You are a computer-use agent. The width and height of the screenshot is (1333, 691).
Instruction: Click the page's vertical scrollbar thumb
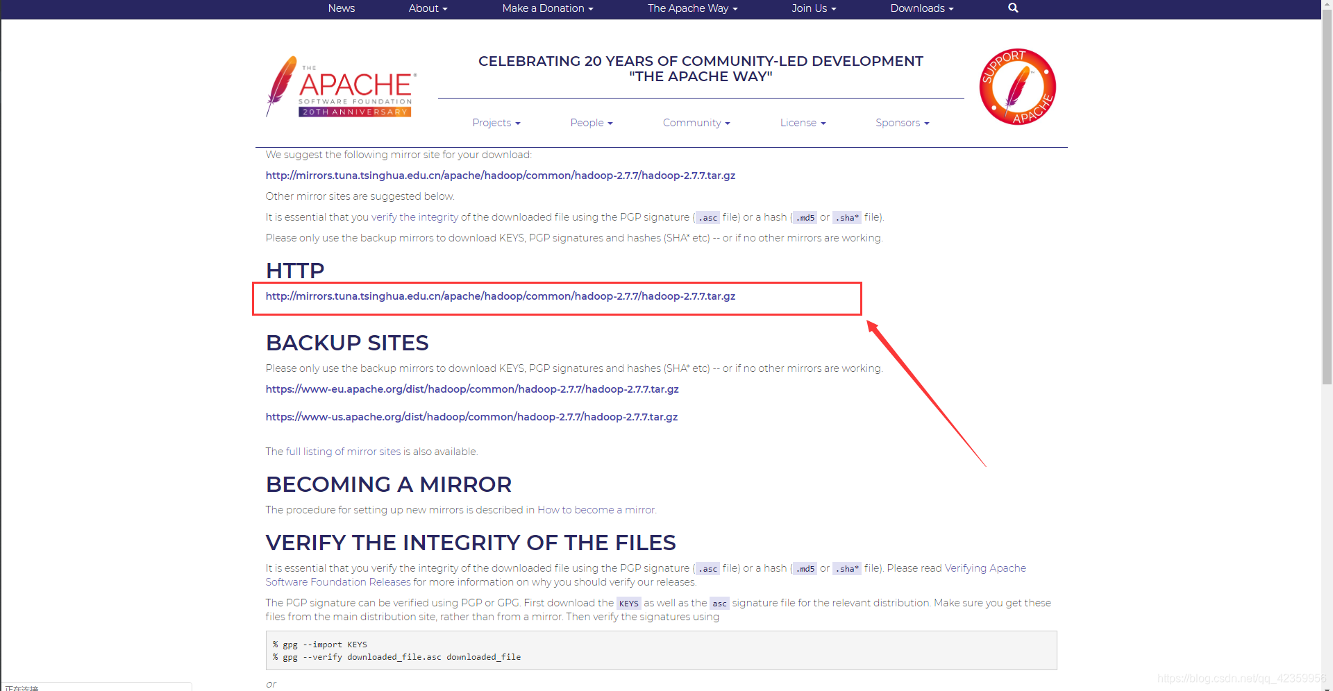(x=1327, y=198)
